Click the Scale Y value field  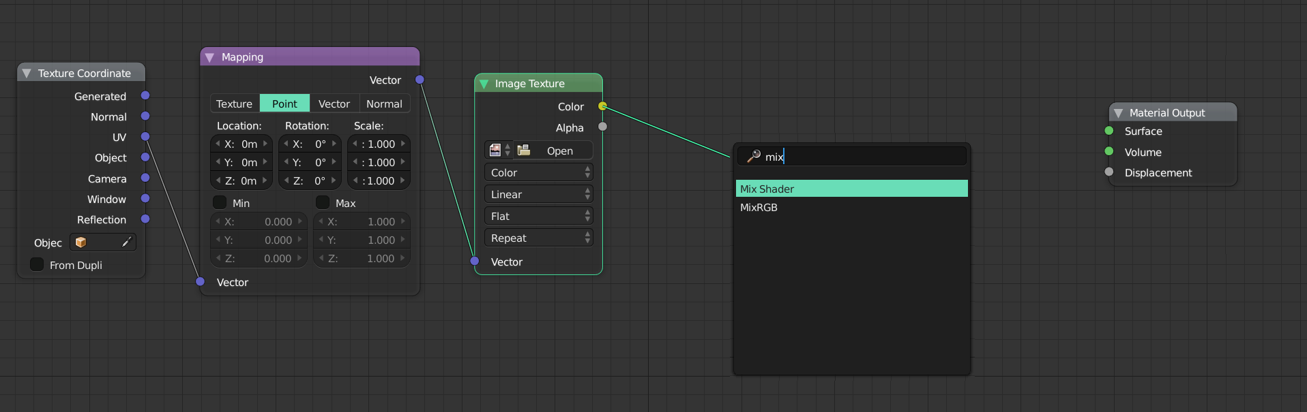379,162
